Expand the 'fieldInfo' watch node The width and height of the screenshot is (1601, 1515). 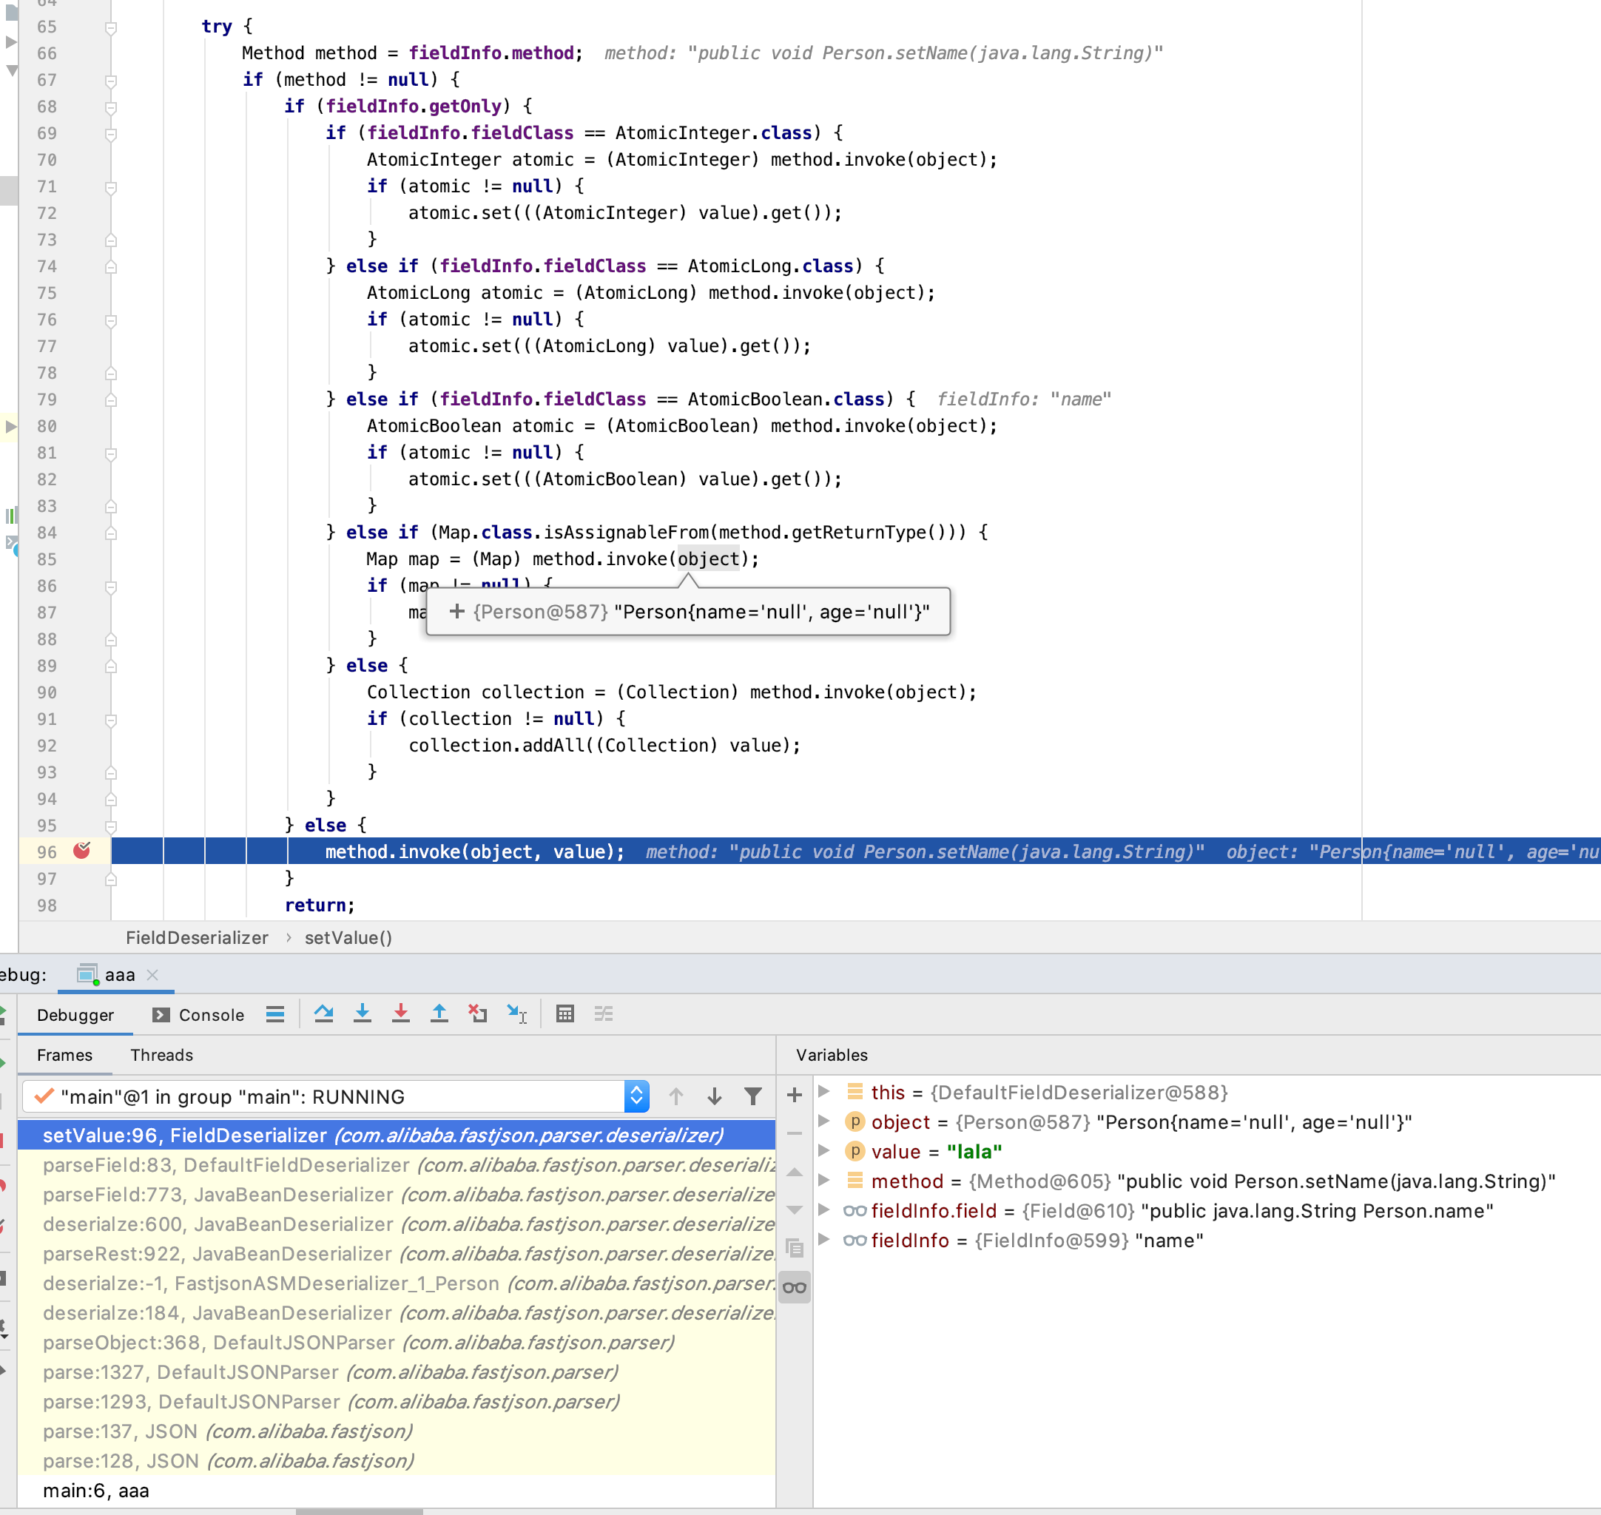pos(824,1240)
